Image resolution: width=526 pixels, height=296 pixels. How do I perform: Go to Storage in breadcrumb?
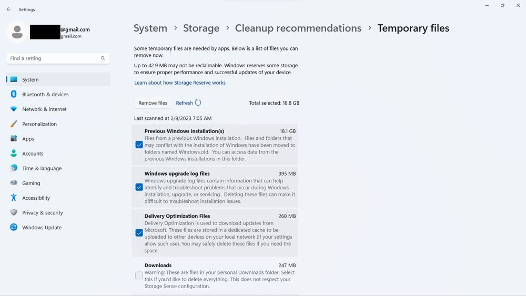click(201, 28)
